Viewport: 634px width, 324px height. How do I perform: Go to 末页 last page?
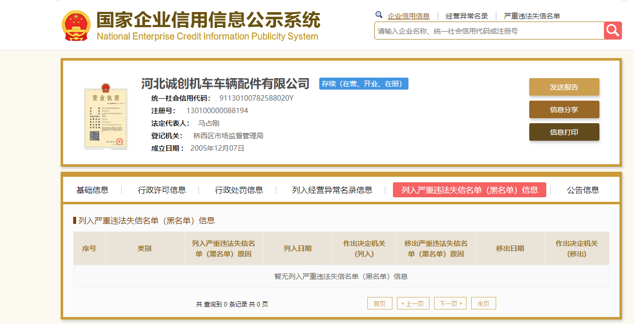coord(484,303)
